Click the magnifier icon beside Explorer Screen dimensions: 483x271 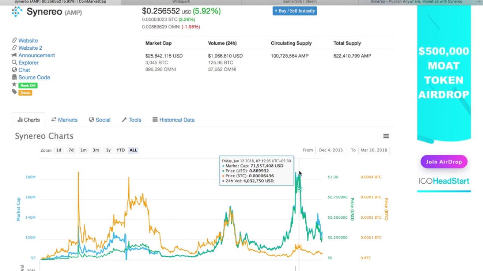point(14,62)
